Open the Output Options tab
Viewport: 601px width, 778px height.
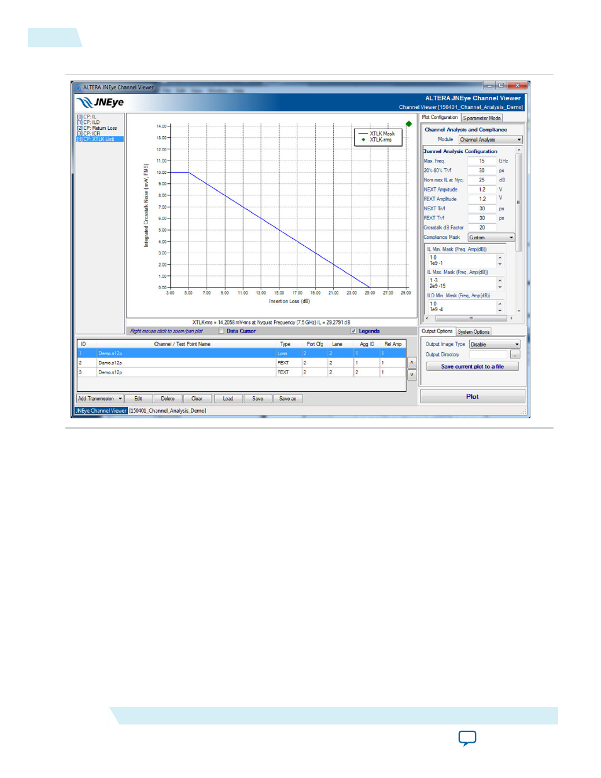pos(437,331)
